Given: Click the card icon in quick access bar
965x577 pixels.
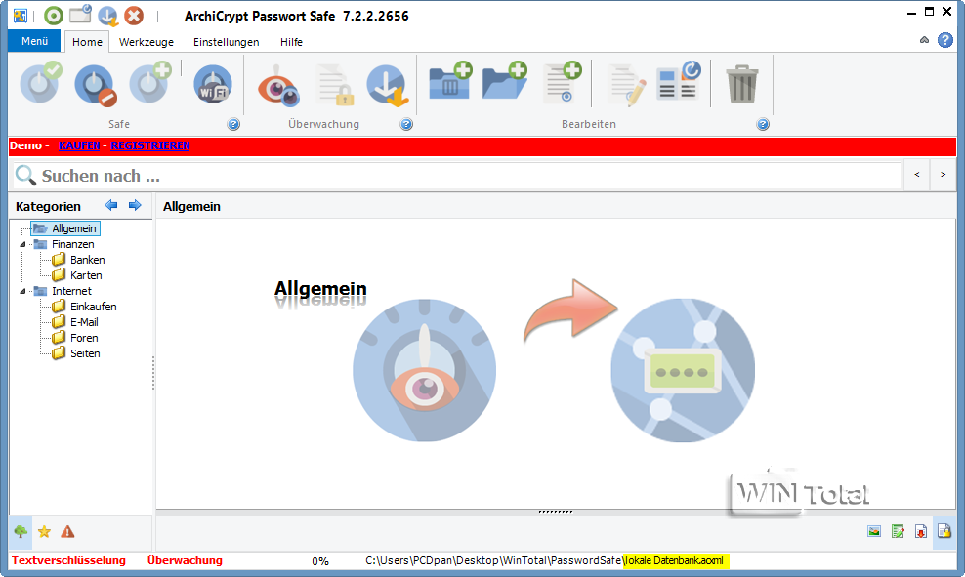Looking at the screenshot, I should 81,14.
